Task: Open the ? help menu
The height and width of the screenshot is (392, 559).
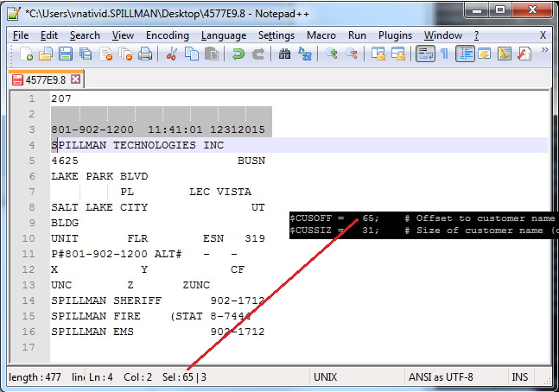Action: coord(476,35)
